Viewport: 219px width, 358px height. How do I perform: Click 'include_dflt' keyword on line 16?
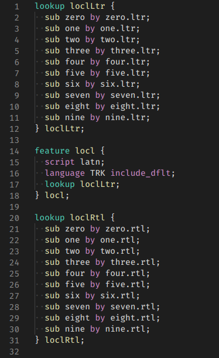pos(141,173)
